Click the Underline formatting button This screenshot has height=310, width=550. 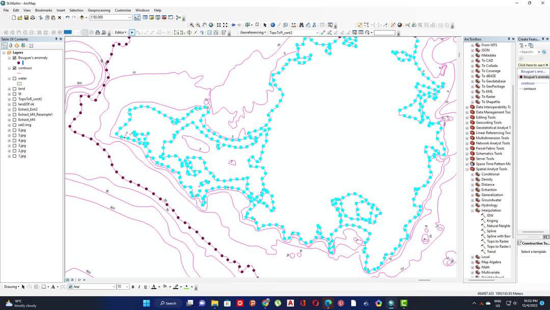tap(146, 287)
